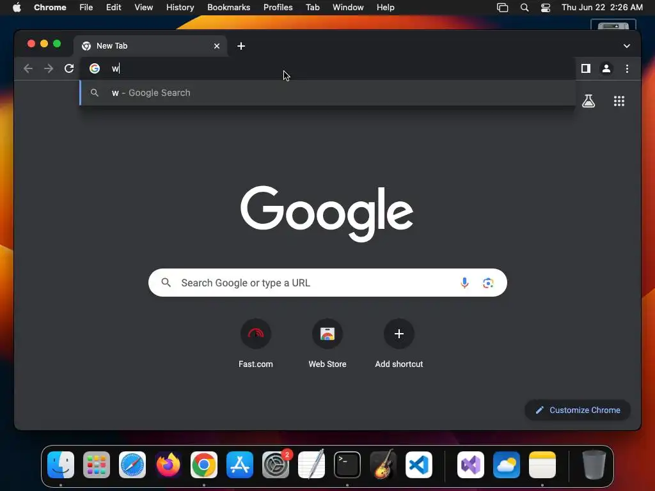Image resolution: width=655 pixels, height=491 pixels.
Task: Open the Fast.com shortcut
Action: tap(256, 343)
